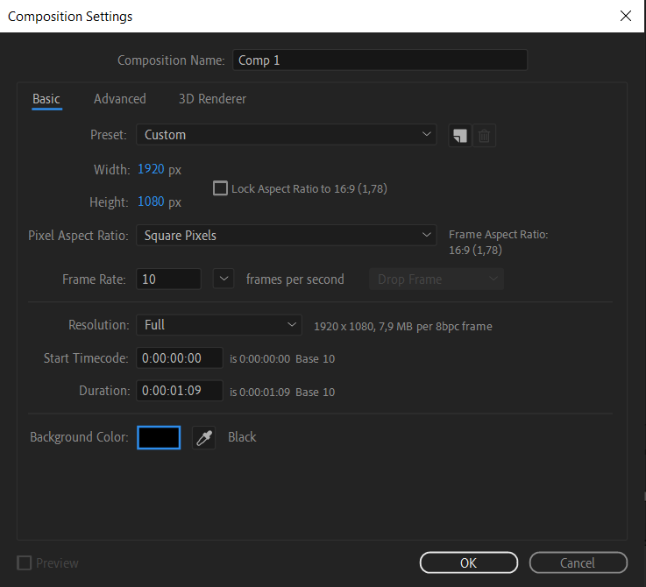Screen dimensions: 646x587
Task: Select the Basic tab
Action: [46, 99]
